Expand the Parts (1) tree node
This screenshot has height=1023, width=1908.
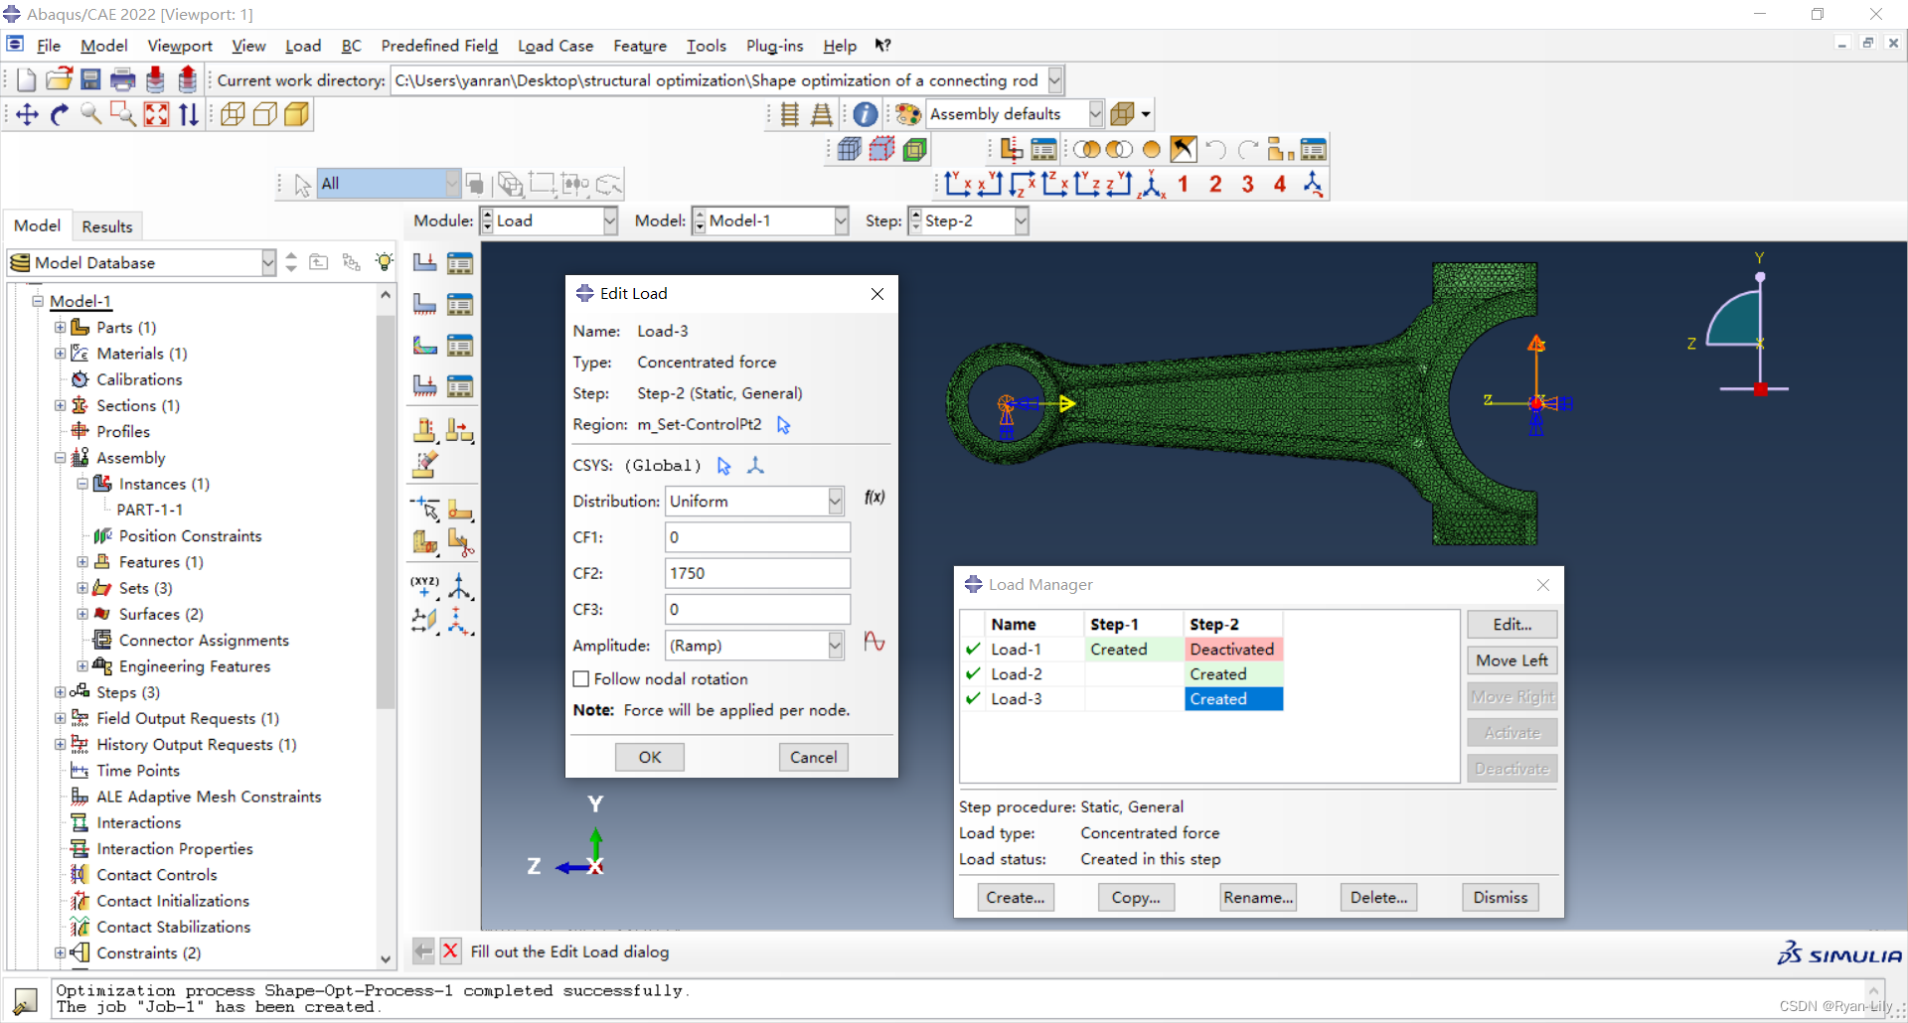(60, 327)
